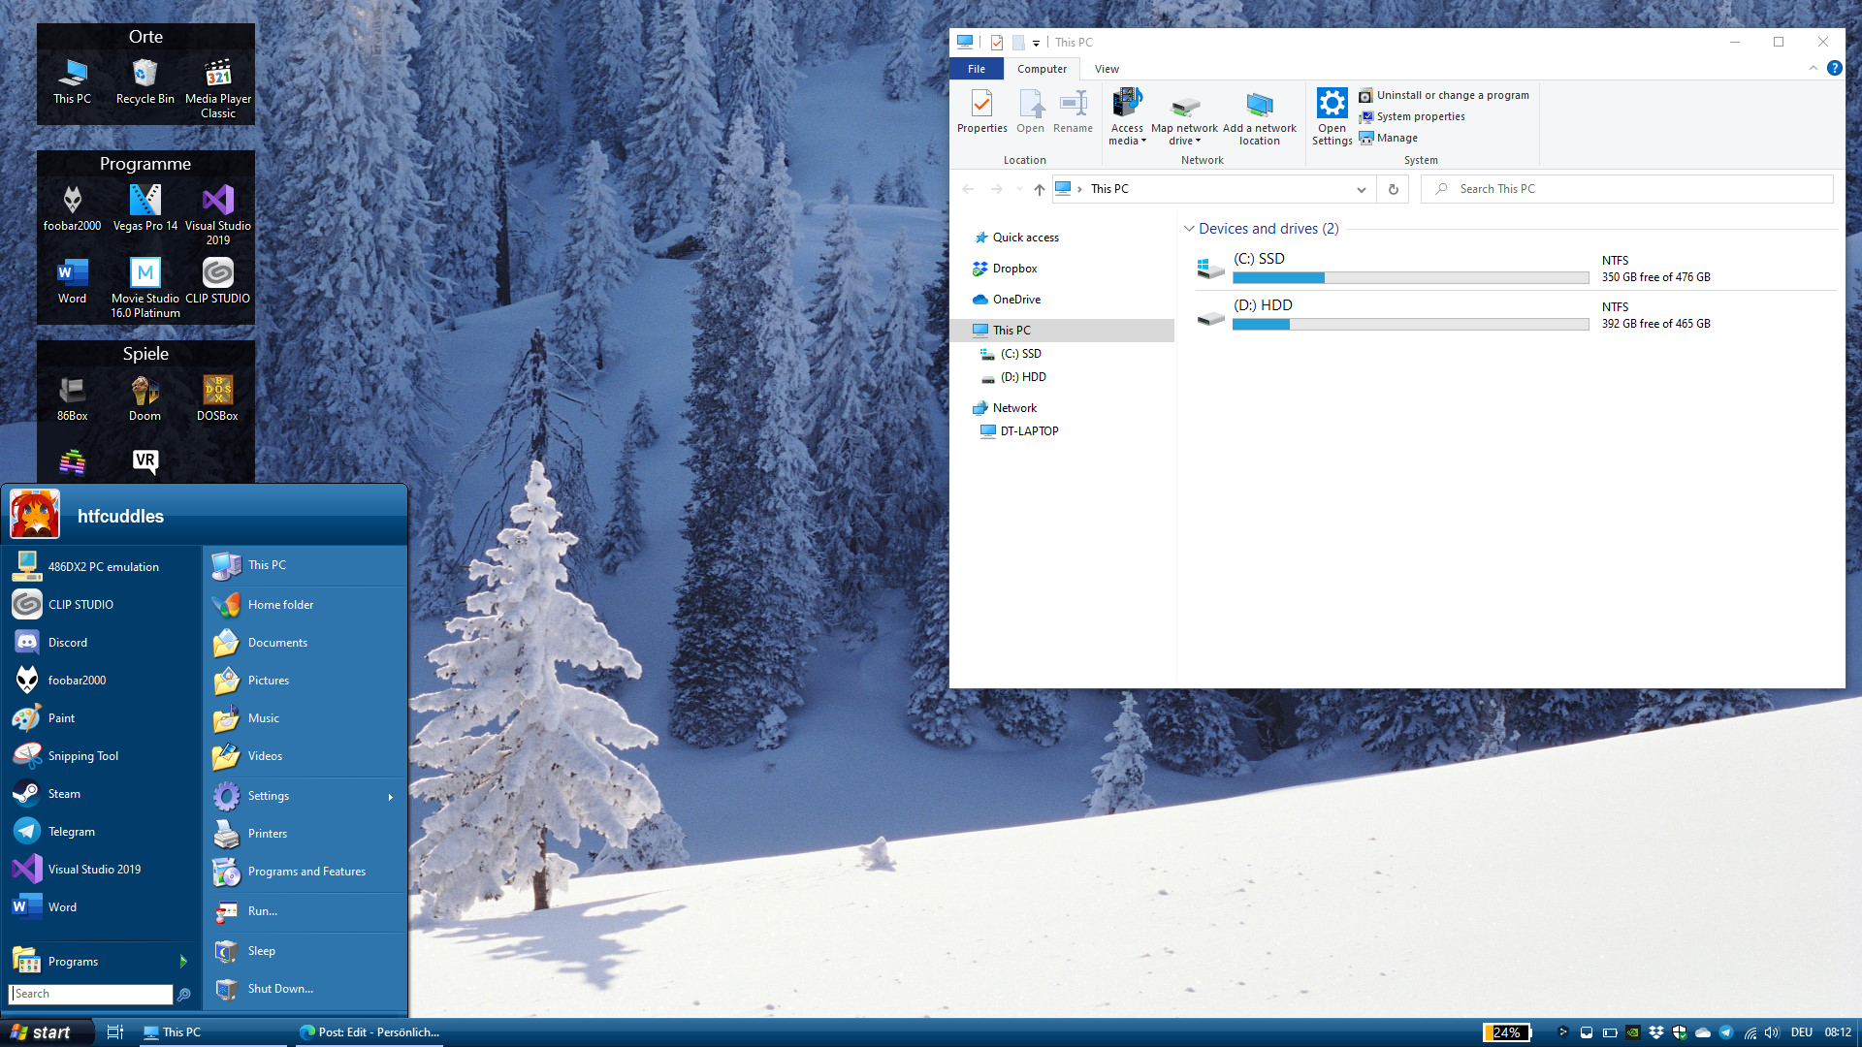
Task: Expand Settings submenu in start menu
Action: [306, 796]
